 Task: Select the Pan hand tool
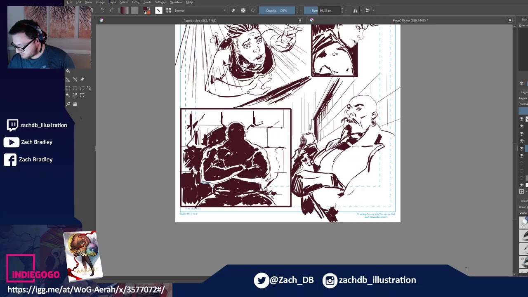point(75,104)
